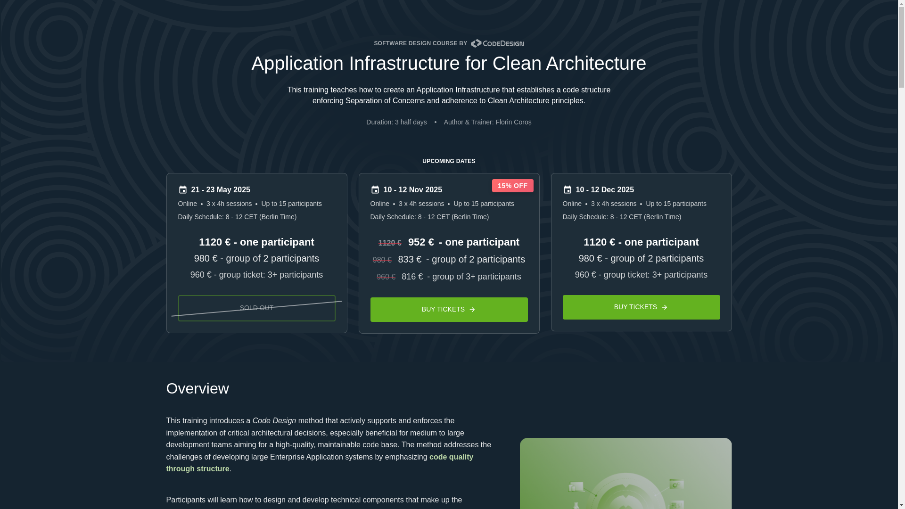905x509 pixels.
Task: Open the 'code quality through structure' link
Action: [x=451, y=457]
